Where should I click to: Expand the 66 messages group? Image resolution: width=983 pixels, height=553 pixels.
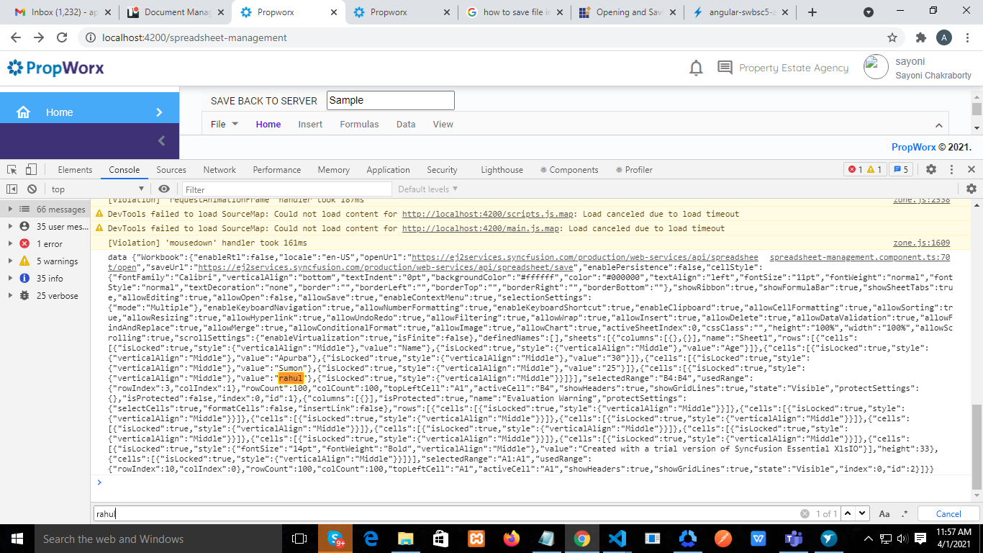click(9, 210)
